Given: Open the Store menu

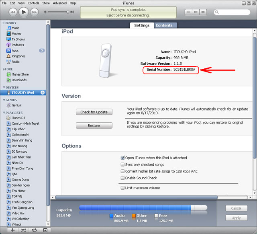Looking at the screenshot, I should (46, 3).
